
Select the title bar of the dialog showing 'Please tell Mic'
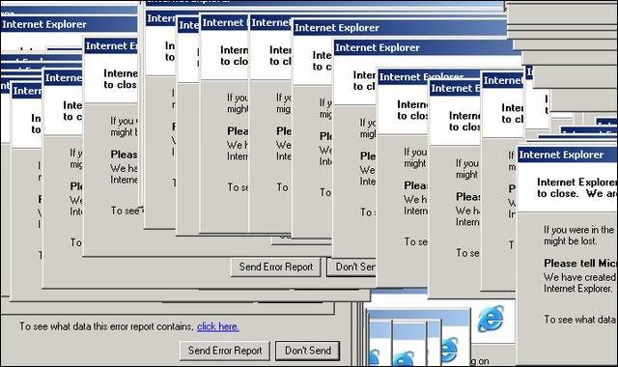coord(567,155)
